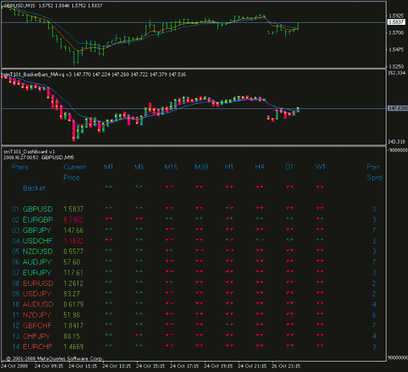
Task: Click the Basket M1 up-arrow signal
Action: pyautogui.click(x=109, y=187)
